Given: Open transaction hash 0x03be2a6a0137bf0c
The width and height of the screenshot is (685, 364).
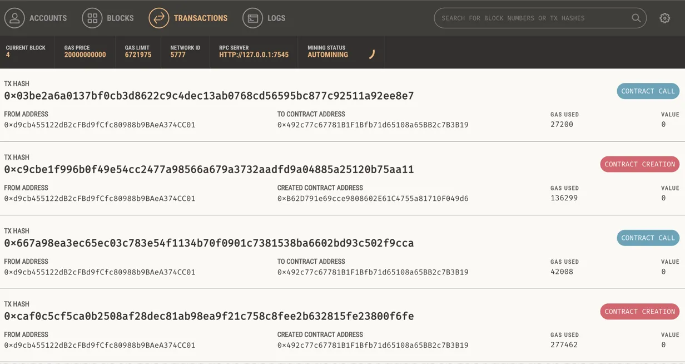Looking at the screenshot, I should tap(209, 96).
